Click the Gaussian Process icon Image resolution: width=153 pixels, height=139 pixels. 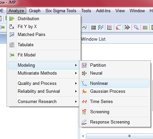(x=84, y=91)
